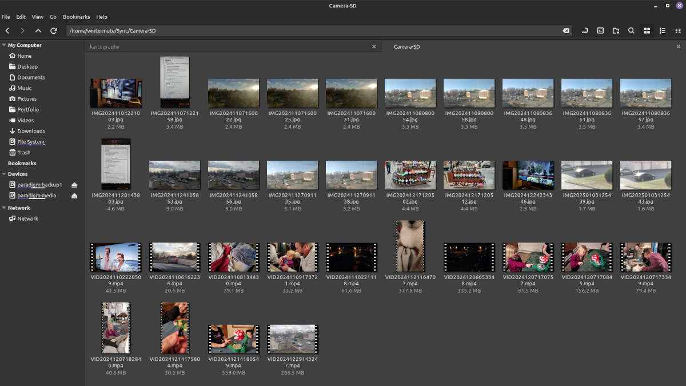Open the file search tool

coord(631,31)
